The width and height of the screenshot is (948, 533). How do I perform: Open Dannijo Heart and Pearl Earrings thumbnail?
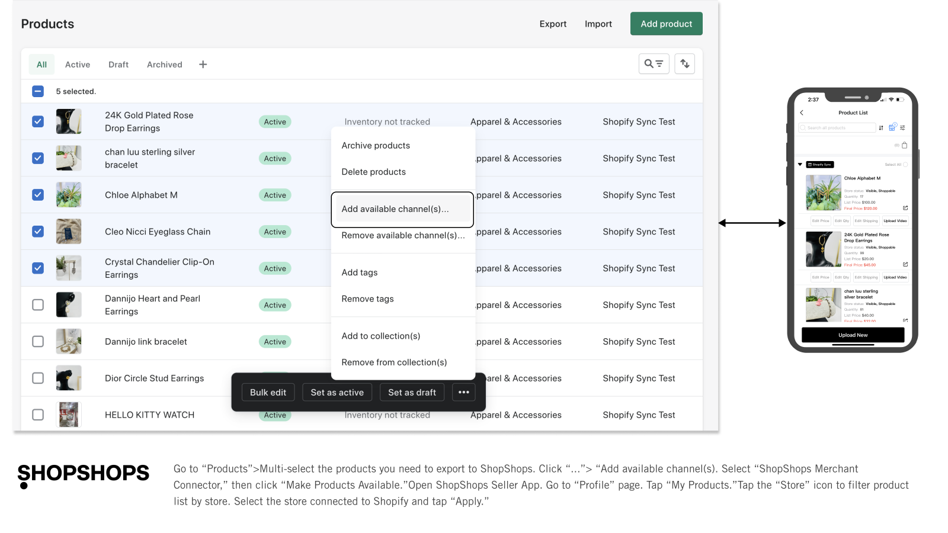[x=69, y=305]
